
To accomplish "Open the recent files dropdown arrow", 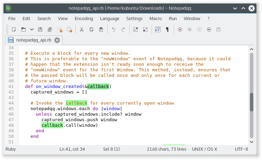I will pos(32,30).
